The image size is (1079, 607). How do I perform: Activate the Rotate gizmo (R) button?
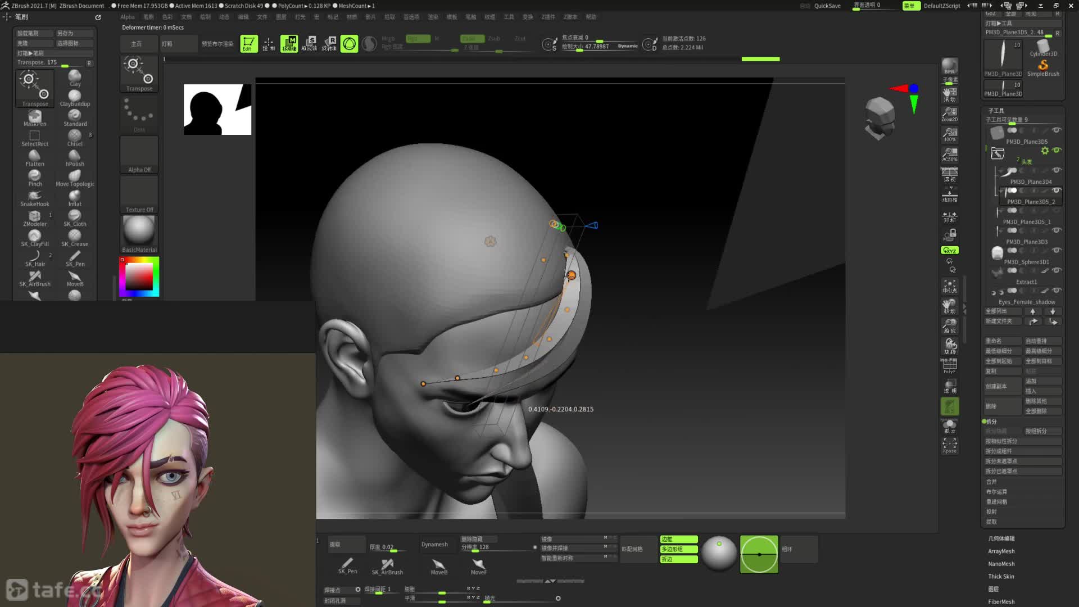pyautogui.click(x=329, y=43)
